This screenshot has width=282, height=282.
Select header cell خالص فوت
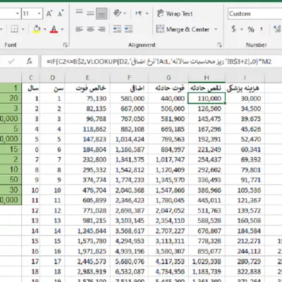click(87, 88)
